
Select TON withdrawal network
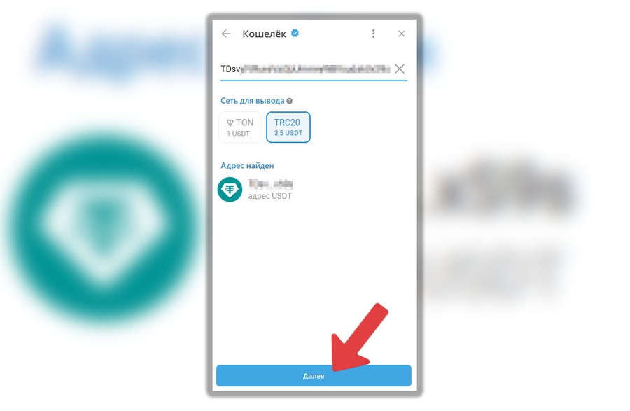(240, 127)
